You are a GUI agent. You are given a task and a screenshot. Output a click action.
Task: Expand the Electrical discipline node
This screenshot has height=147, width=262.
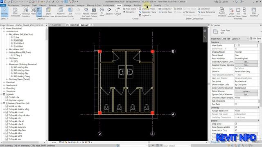click(x=4, y=82)
